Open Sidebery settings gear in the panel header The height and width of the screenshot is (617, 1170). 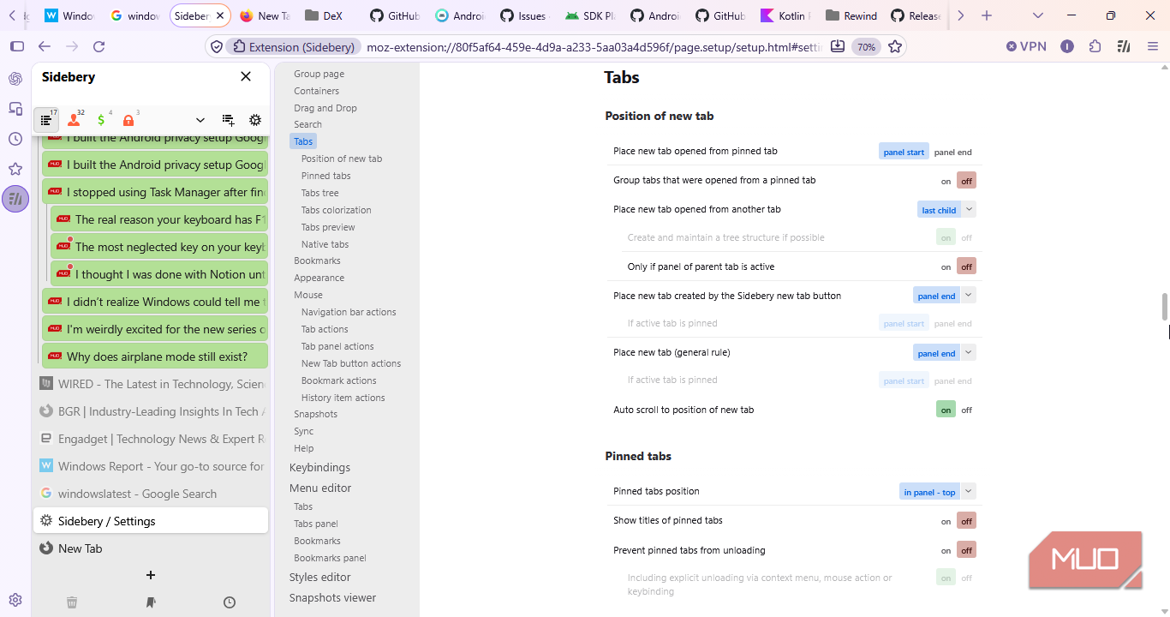255,120
